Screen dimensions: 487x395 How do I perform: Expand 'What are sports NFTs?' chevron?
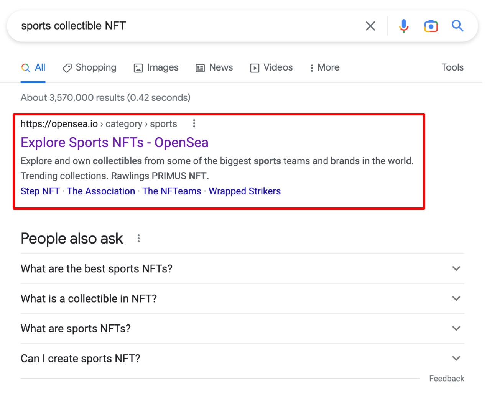[x=456, y=328]
